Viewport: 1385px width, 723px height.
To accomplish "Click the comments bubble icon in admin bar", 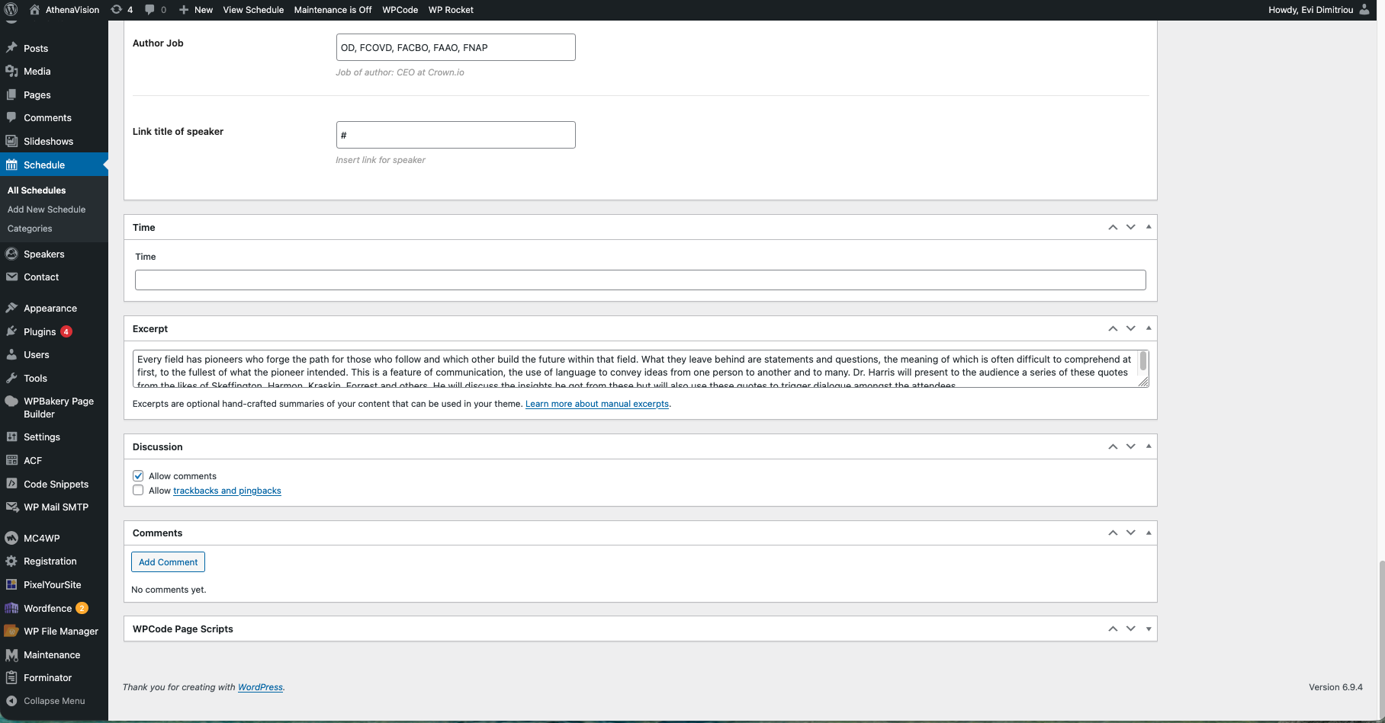I will click(x=150, y=10).
